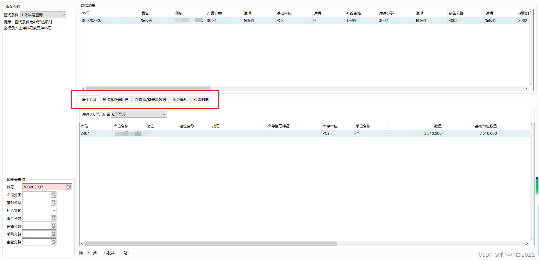Click up arrow of bottom table vertical scrollbar

pyautogui.click(x=532, y=125)
